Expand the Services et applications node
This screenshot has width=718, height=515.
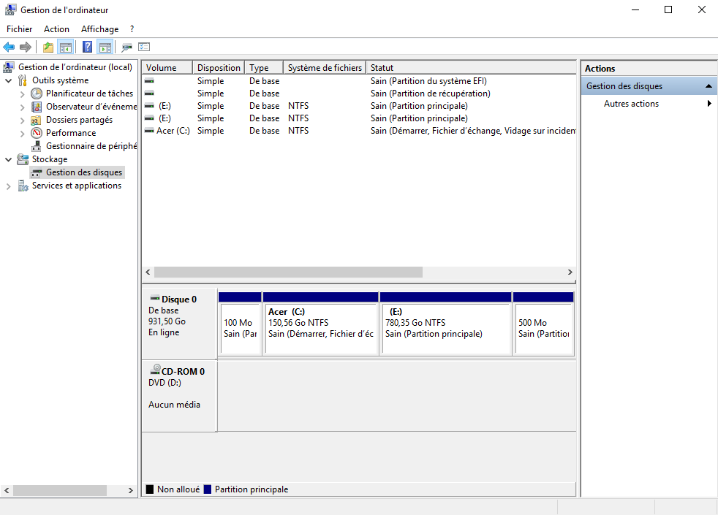pos(9,186)
